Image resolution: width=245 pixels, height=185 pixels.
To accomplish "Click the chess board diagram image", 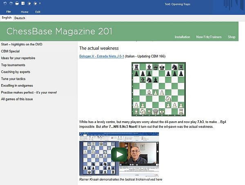I will [x=158, y=89].
